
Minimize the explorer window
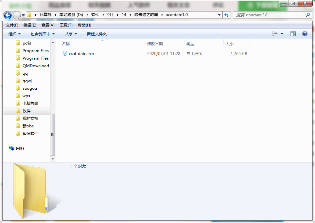point(284,3)
